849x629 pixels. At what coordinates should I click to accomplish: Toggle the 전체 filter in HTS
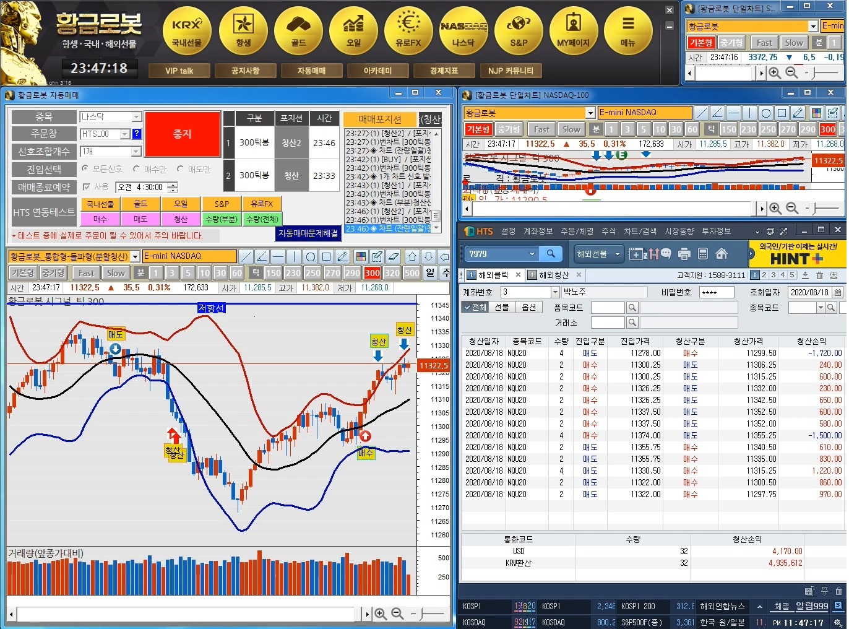click(x=475, y=307)
